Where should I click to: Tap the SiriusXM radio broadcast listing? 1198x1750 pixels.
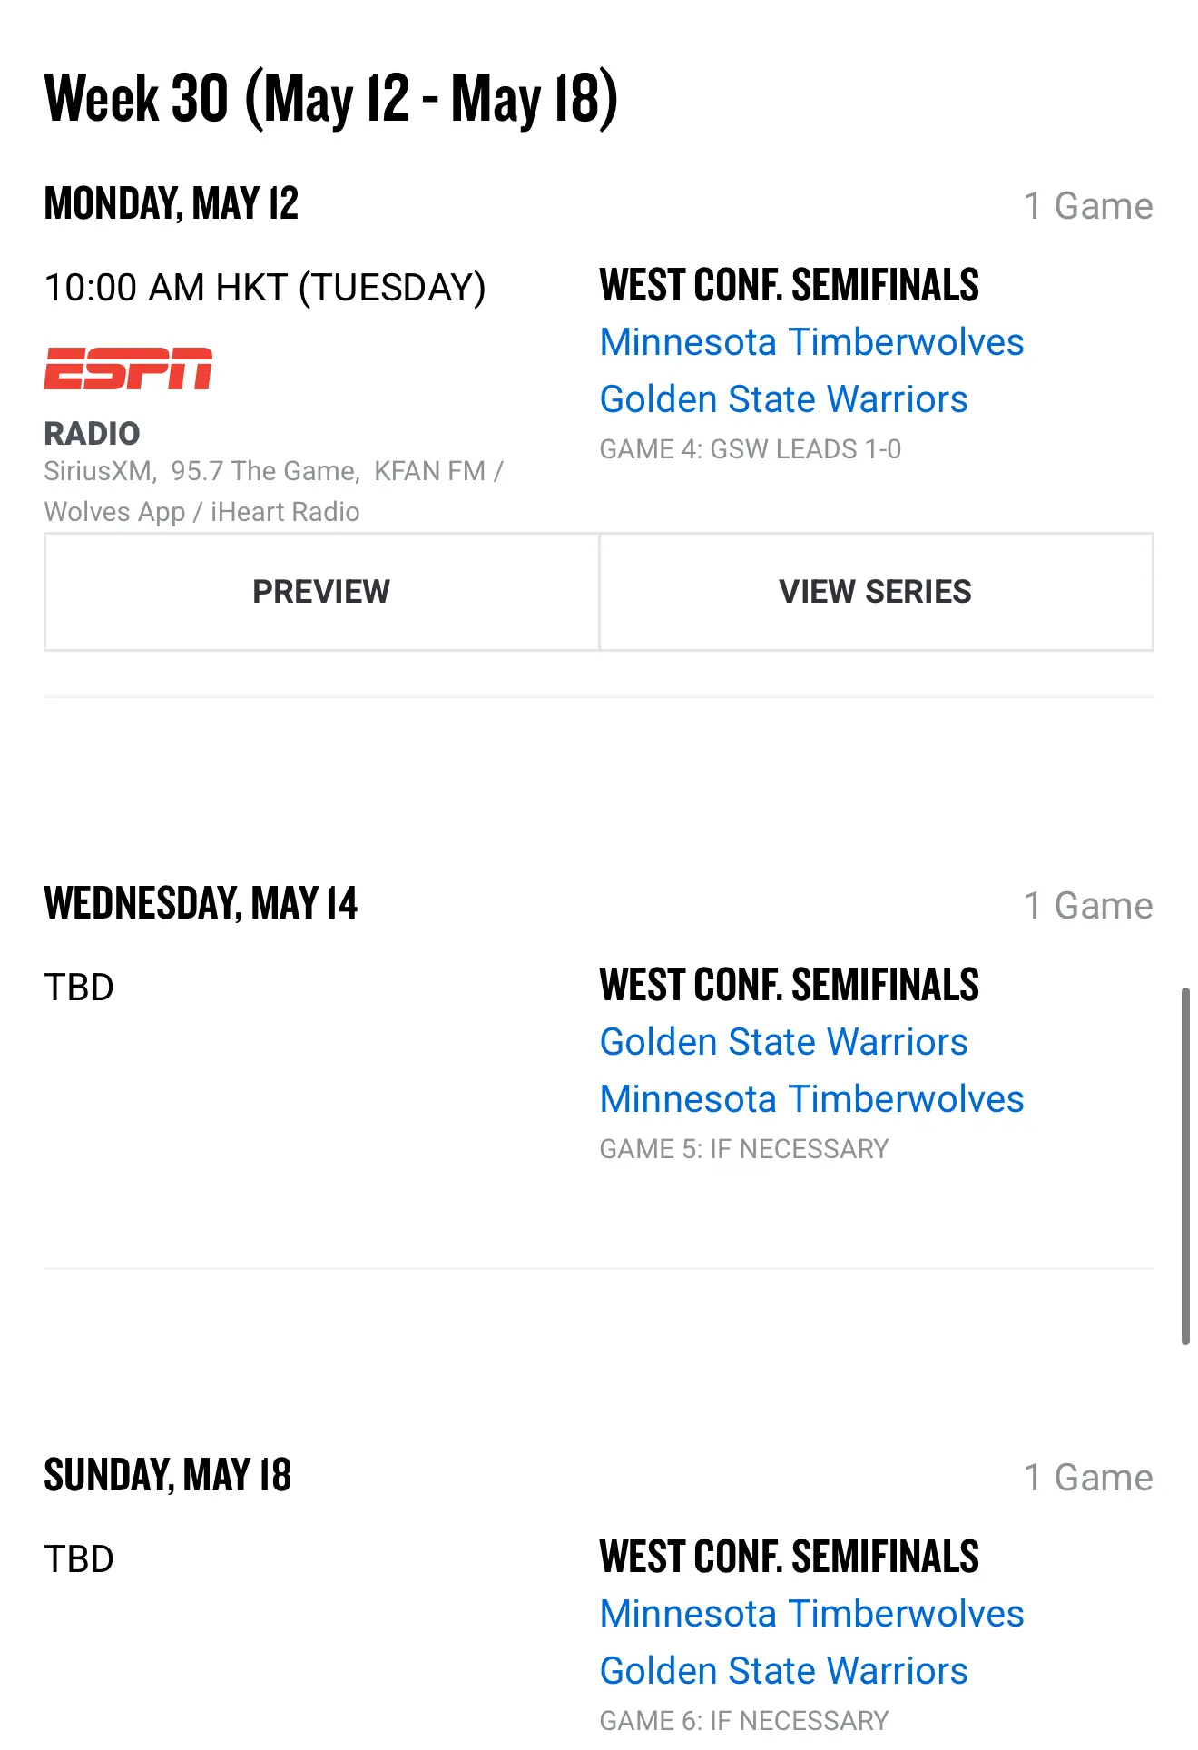pyautogui.click(x=98, y=471)
